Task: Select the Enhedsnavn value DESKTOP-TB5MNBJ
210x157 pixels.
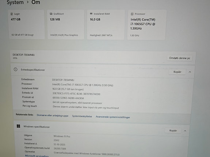Action: click(63, 80)
